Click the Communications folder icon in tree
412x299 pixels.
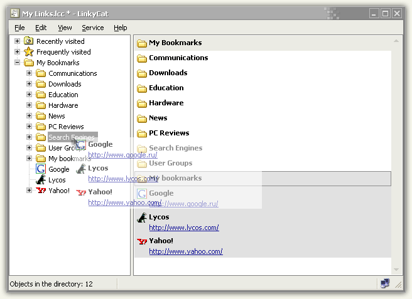tap(41, 73)
